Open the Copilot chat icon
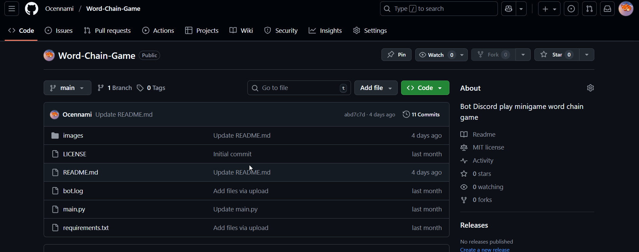 (x=508, y=9)
